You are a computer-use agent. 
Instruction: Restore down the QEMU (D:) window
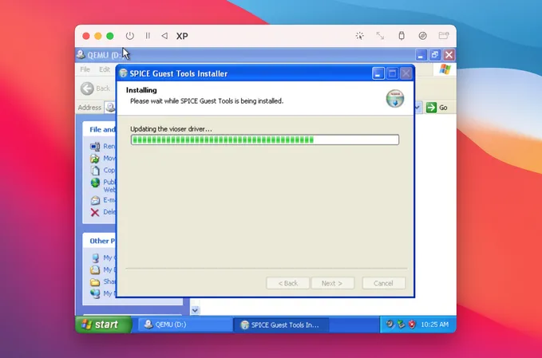coord(435,55)
